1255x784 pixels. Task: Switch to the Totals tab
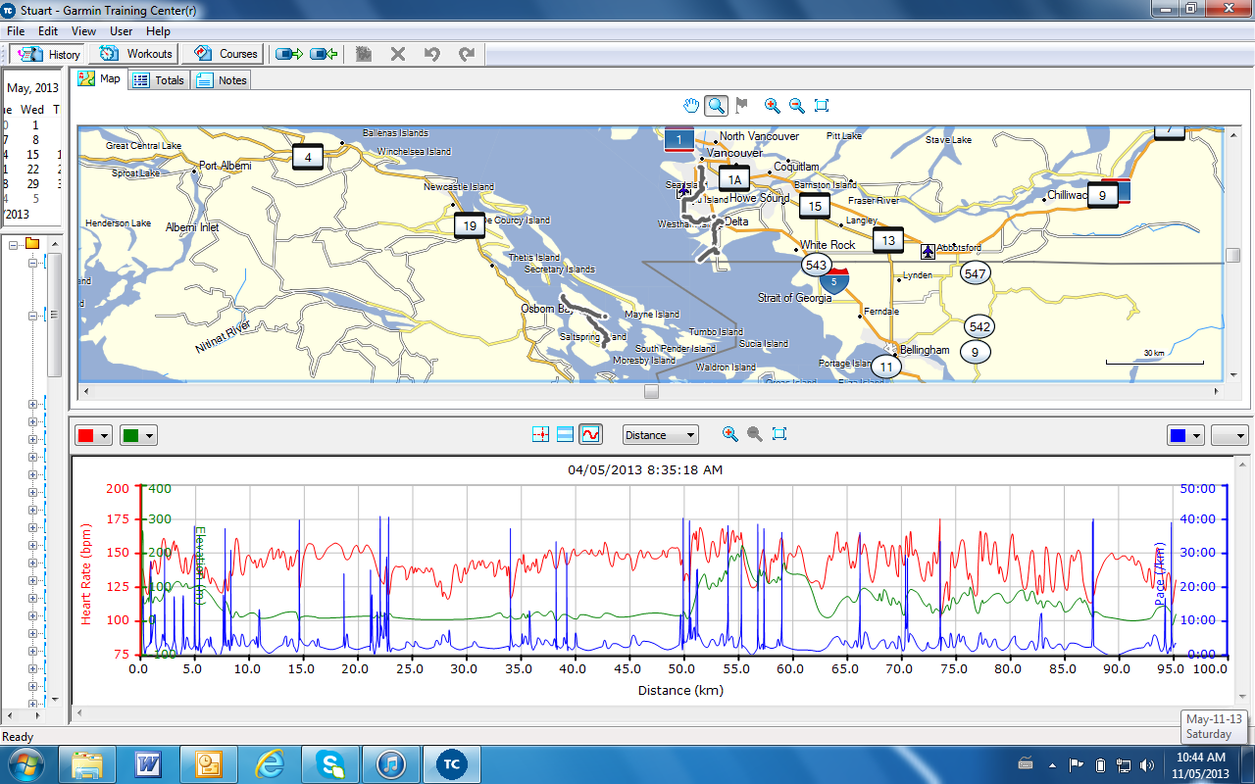tap(159, 80)
